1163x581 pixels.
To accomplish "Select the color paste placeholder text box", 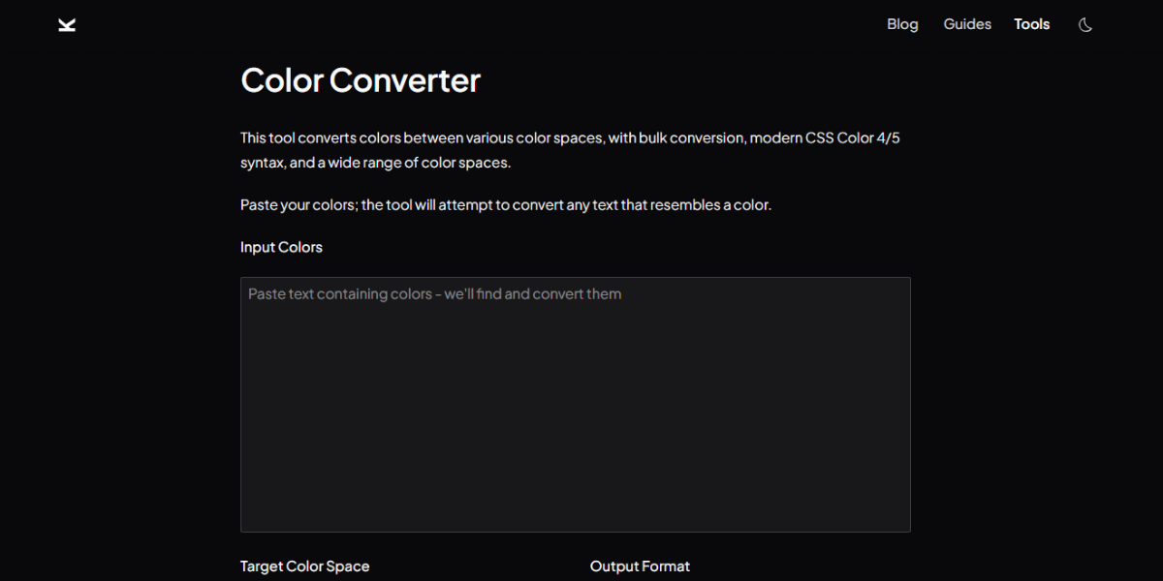I will tap(575, 404).
